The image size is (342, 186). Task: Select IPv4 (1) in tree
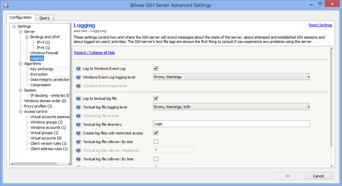[43, 42]
